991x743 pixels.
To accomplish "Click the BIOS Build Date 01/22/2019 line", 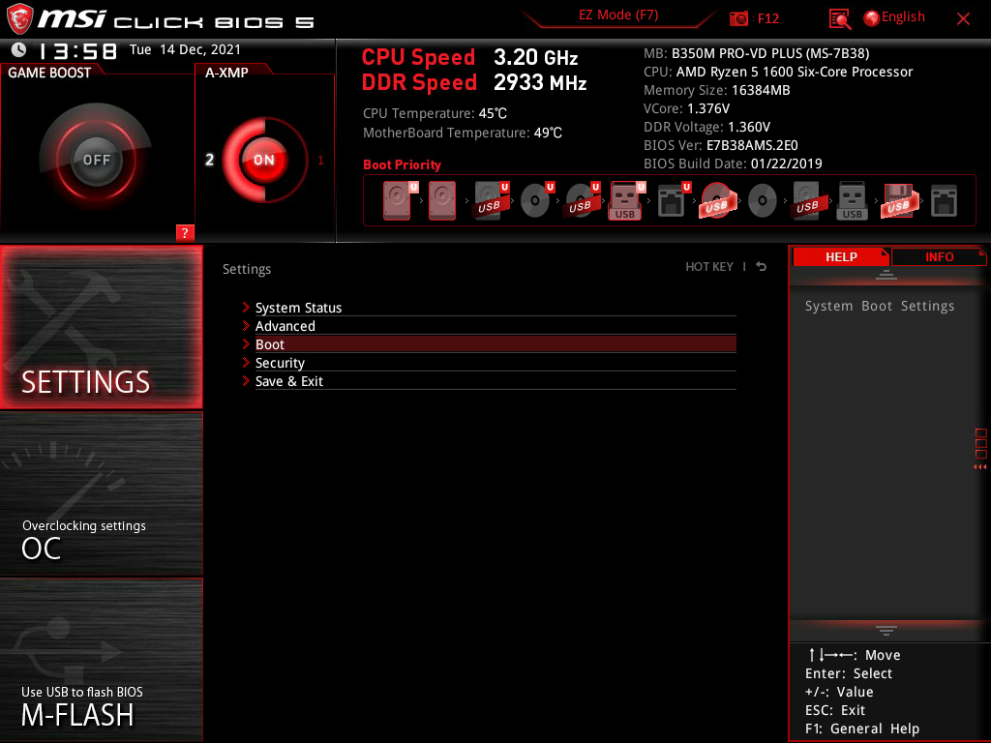I will click(733, 163).
